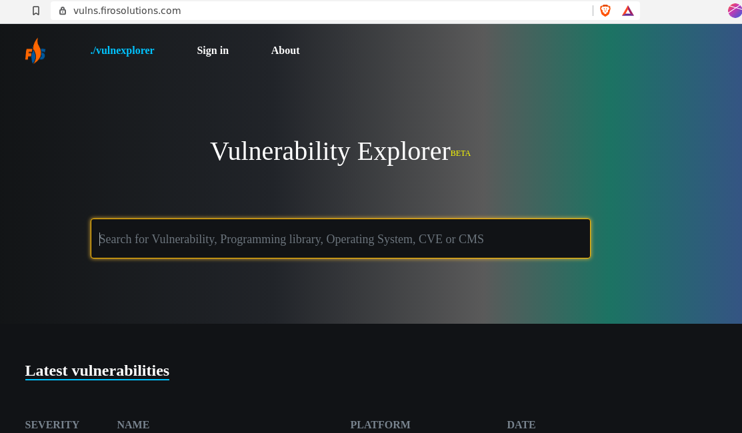Sort the table by SEVERITY
Screen dimensions: 742x433
pos(52,424)
